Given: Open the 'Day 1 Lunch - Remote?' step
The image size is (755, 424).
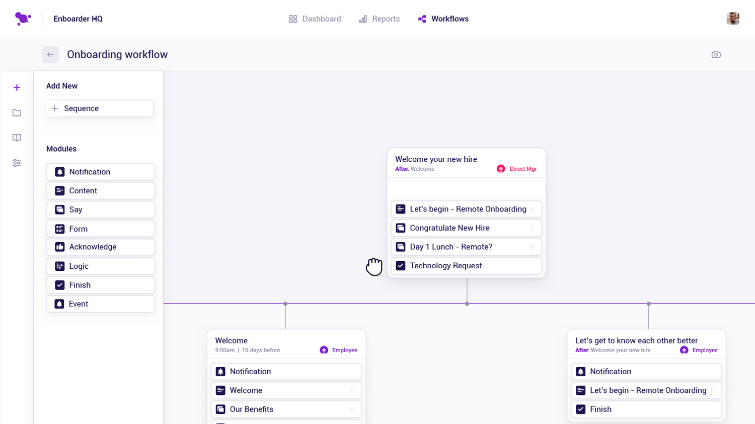Looking at the screenshot, I should click(467, 247).
